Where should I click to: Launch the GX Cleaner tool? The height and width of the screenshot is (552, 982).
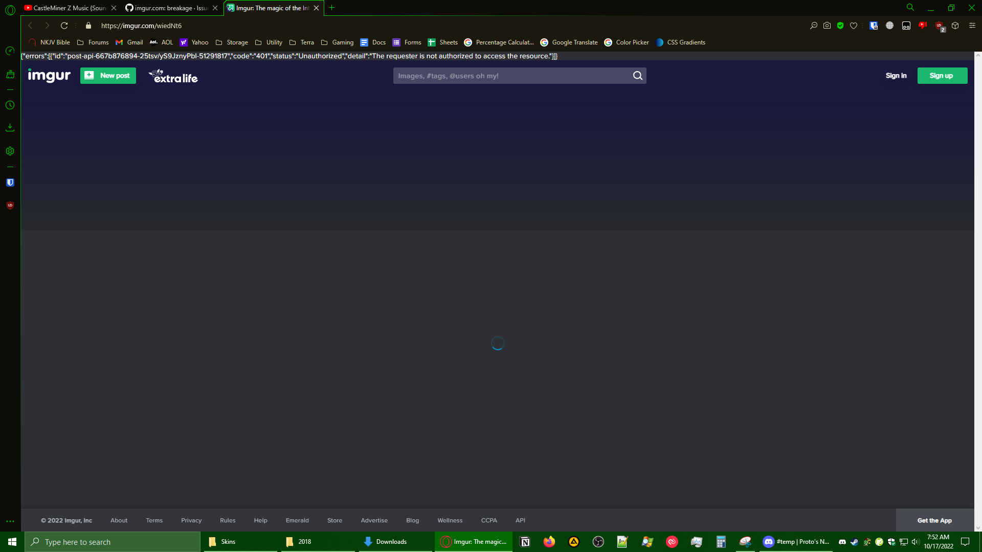(x=10, y=75)
